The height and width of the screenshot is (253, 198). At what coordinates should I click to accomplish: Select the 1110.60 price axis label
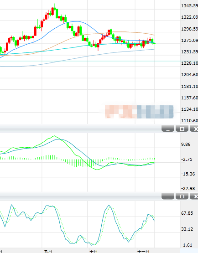point(190,120)
